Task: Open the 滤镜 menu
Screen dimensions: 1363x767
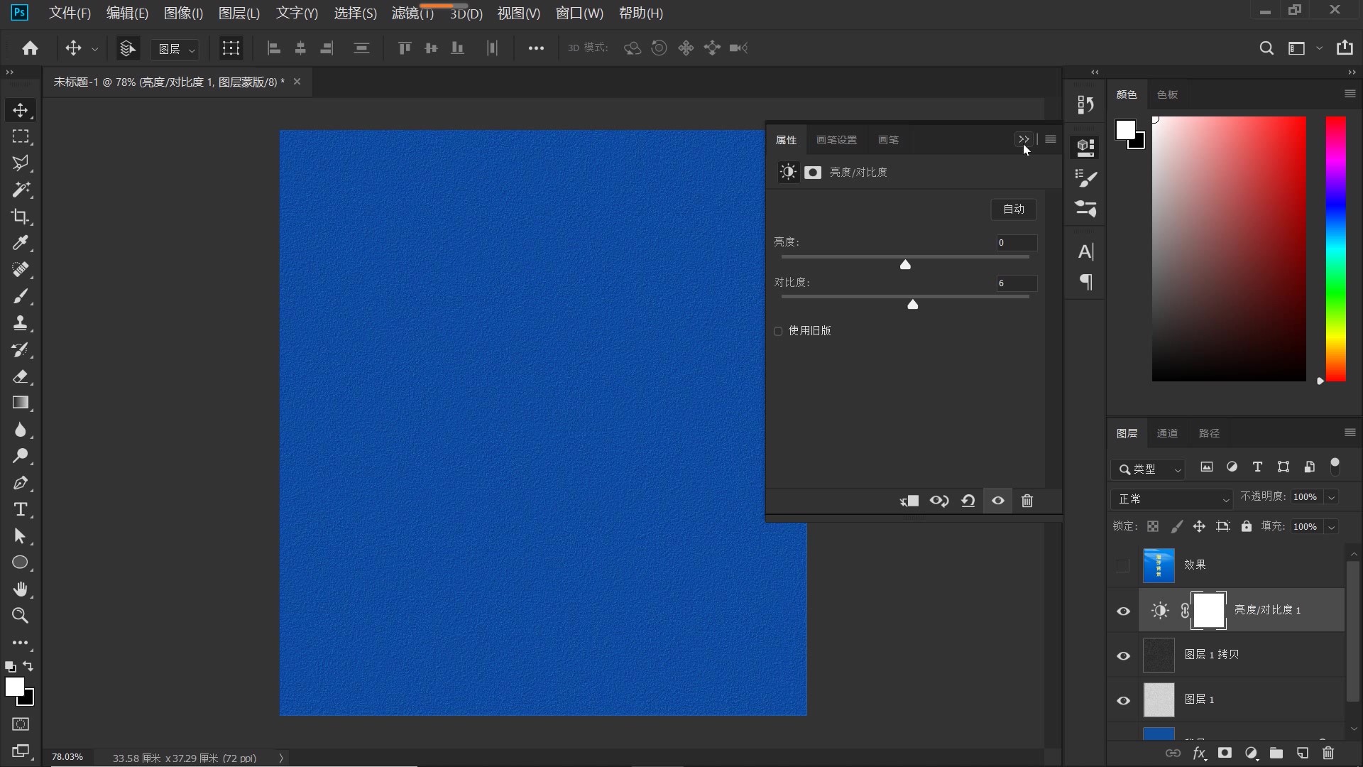Action: coord(412,13)
